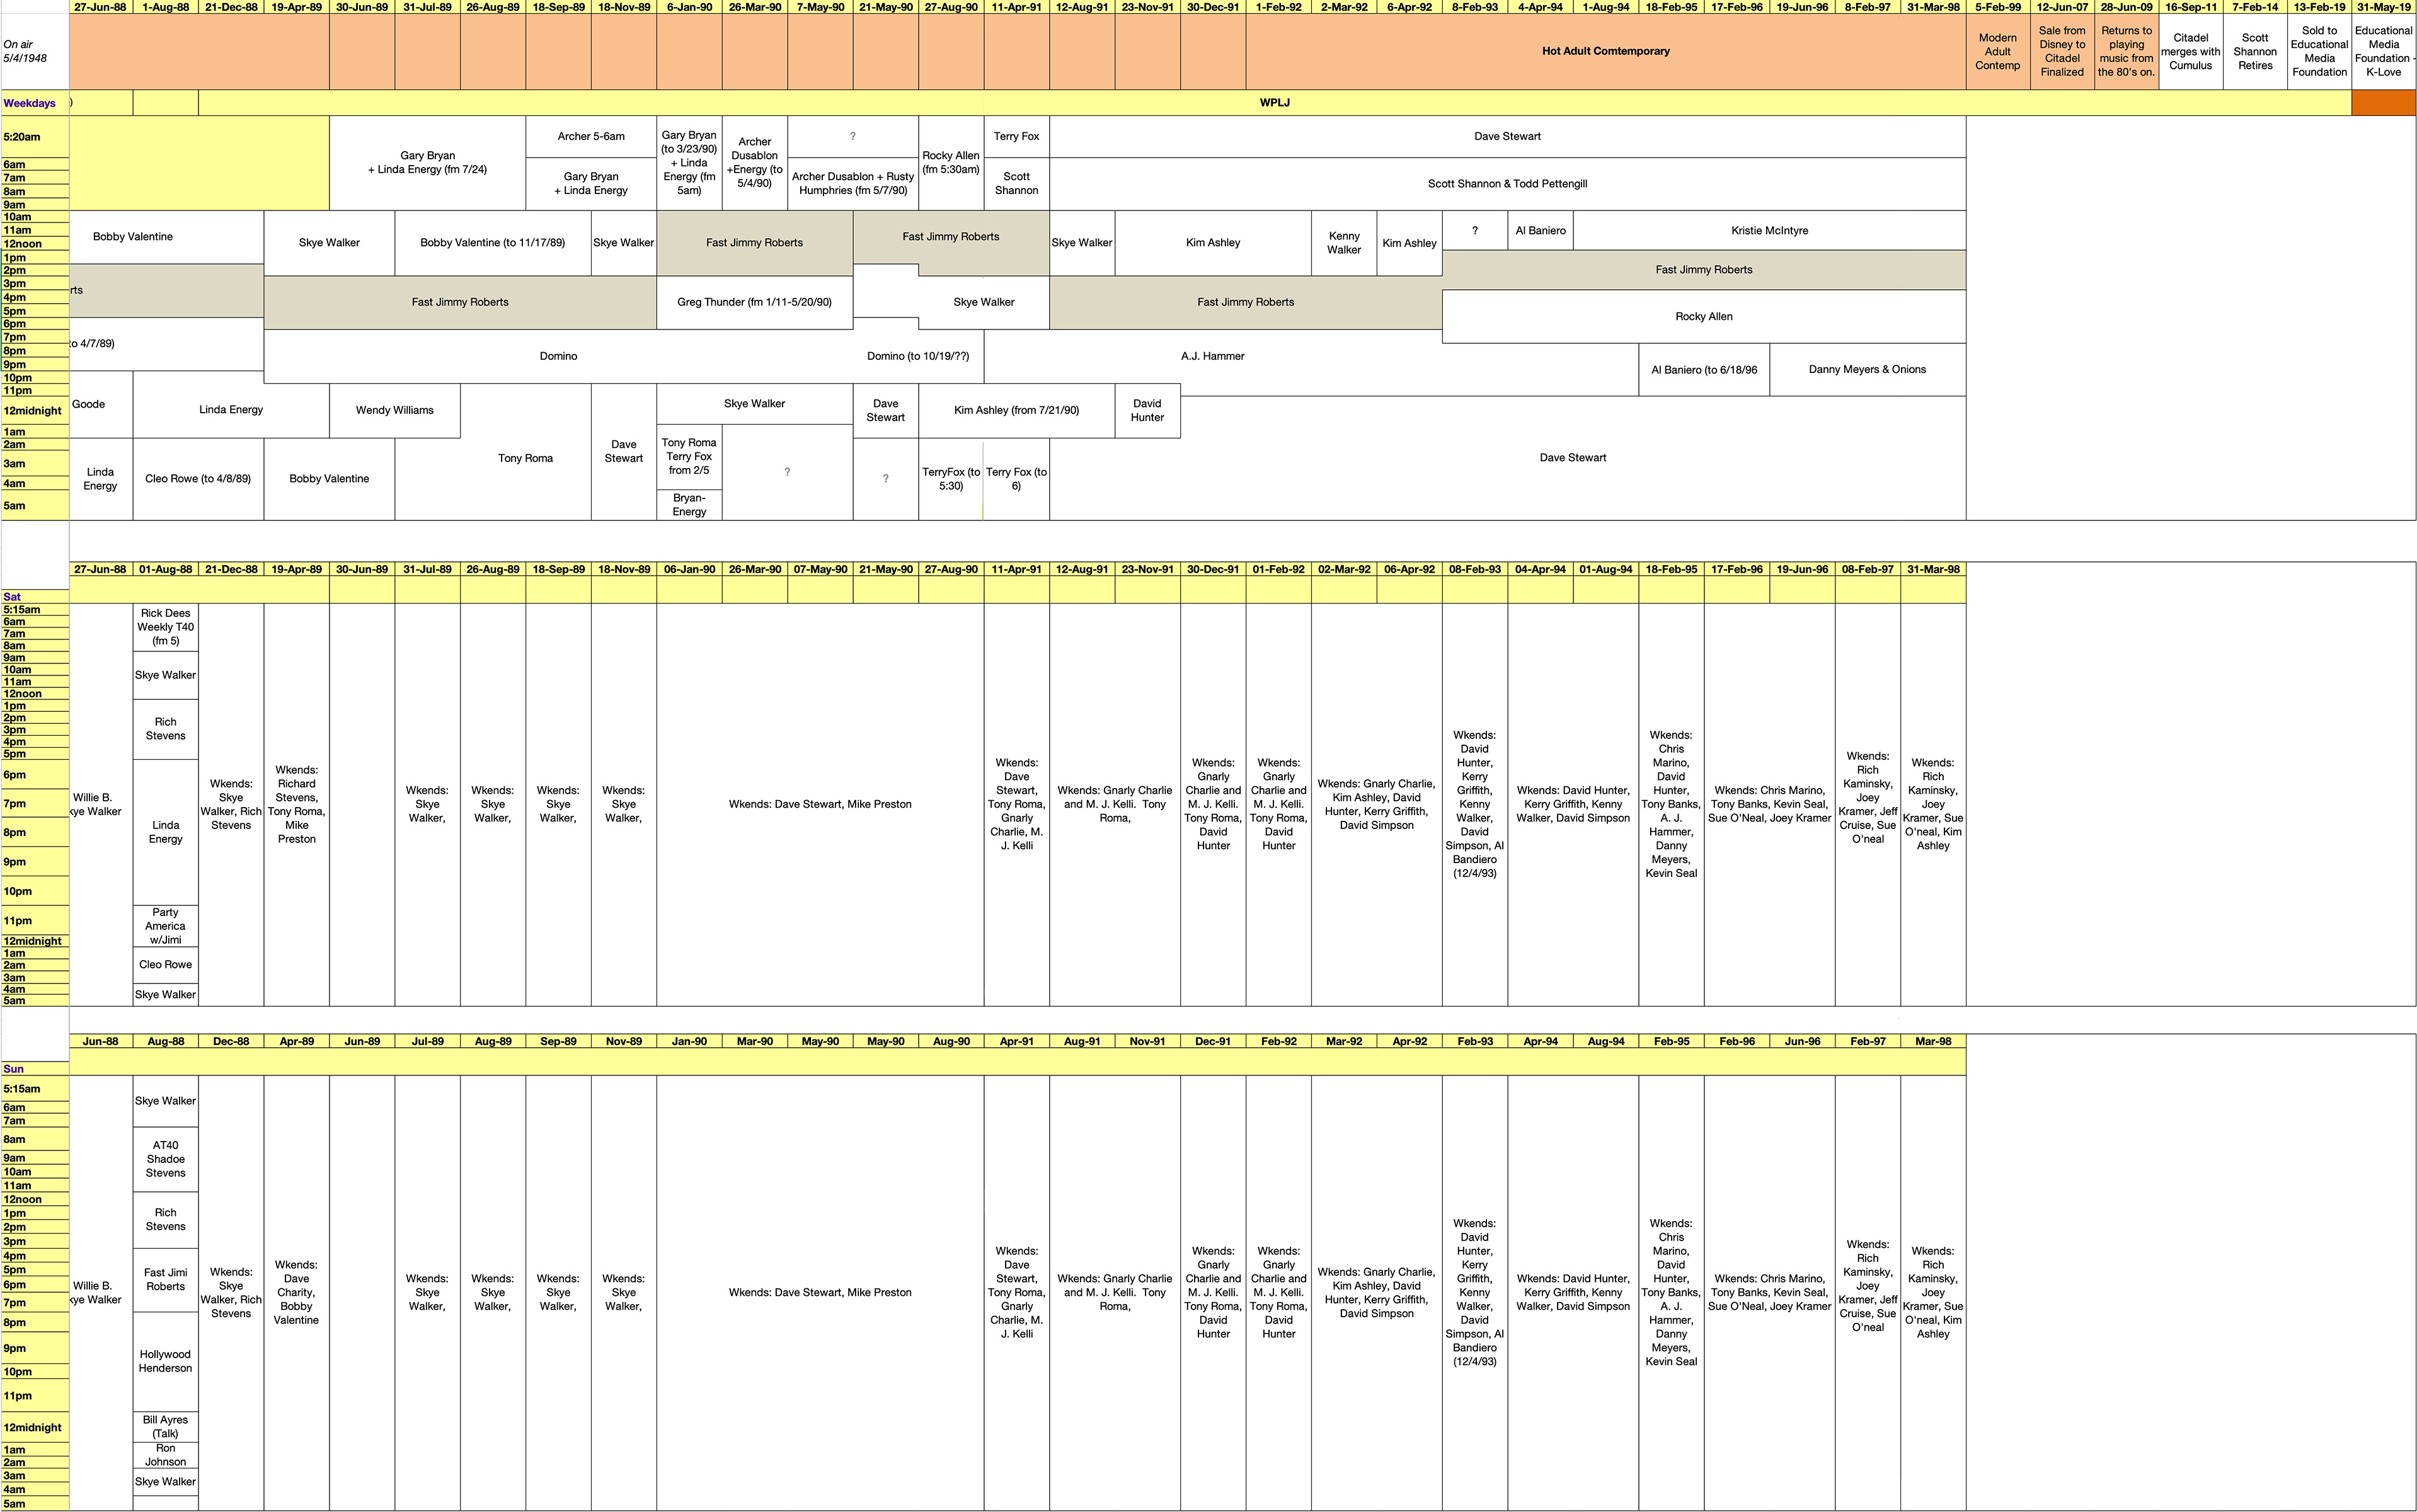Image resolution: width=2417 pixels, height=1512 pixels.
Task: Select the A.J. Hammer evening cell
Action: pos(1212,356)
